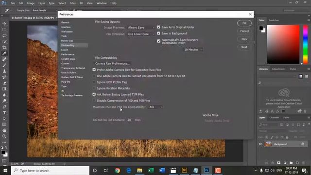
Task: Click the Prev button
Action: click(x=244, y=39)
